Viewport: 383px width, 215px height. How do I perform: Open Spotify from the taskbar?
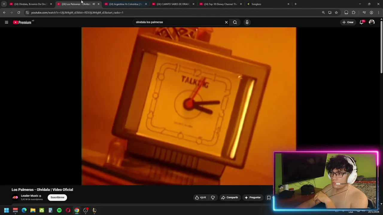coord(59,210)
